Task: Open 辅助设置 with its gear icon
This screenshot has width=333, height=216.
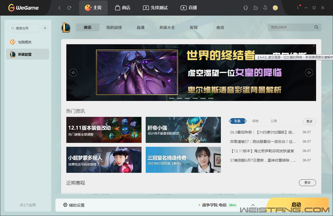Action: pos(74,205)
